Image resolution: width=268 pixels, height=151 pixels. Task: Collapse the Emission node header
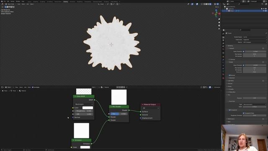(x=74, y=140)
